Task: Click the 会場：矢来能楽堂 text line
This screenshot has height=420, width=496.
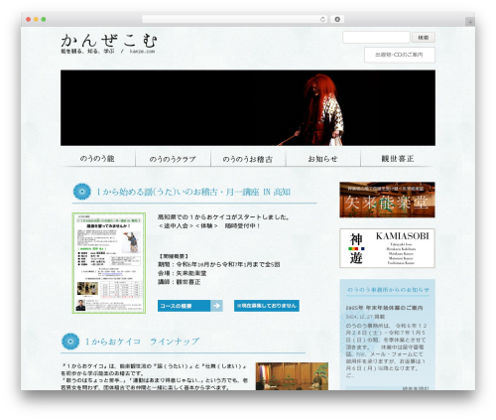Action: 182,273
